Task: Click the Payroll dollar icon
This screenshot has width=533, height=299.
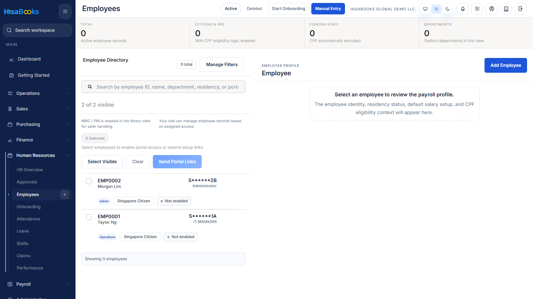Action: pyautogui.click(x=10, y=284)
